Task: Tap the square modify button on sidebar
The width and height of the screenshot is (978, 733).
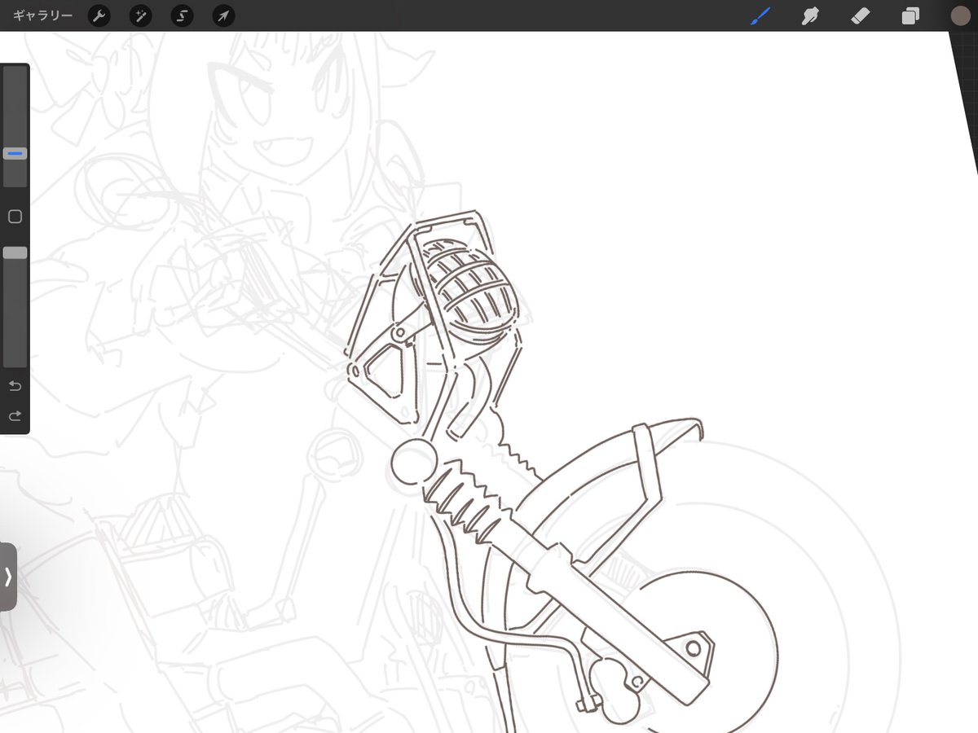Action: [x=15, y=217]
